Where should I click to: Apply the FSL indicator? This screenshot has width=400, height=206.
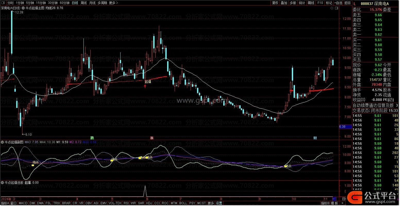[x=48, y=203]
